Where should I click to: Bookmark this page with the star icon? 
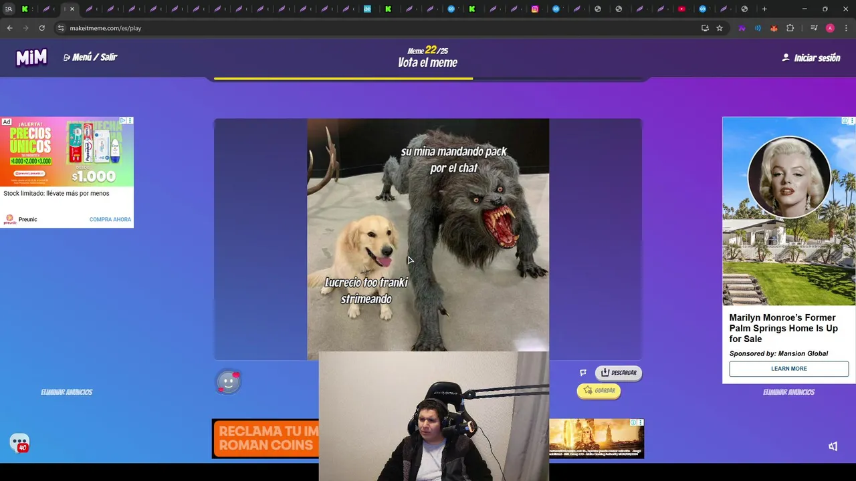pyautogui.click(x=720, y=28)
